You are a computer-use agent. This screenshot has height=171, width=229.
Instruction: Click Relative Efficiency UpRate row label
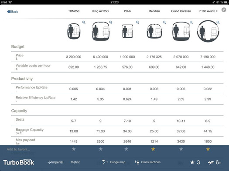point(35,98)
